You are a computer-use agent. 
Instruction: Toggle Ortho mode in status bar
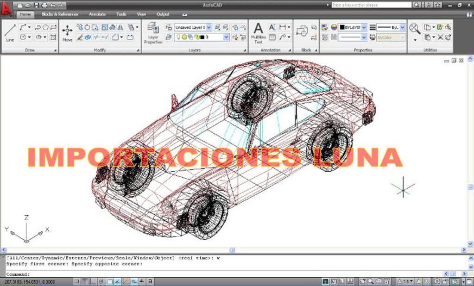93,282
